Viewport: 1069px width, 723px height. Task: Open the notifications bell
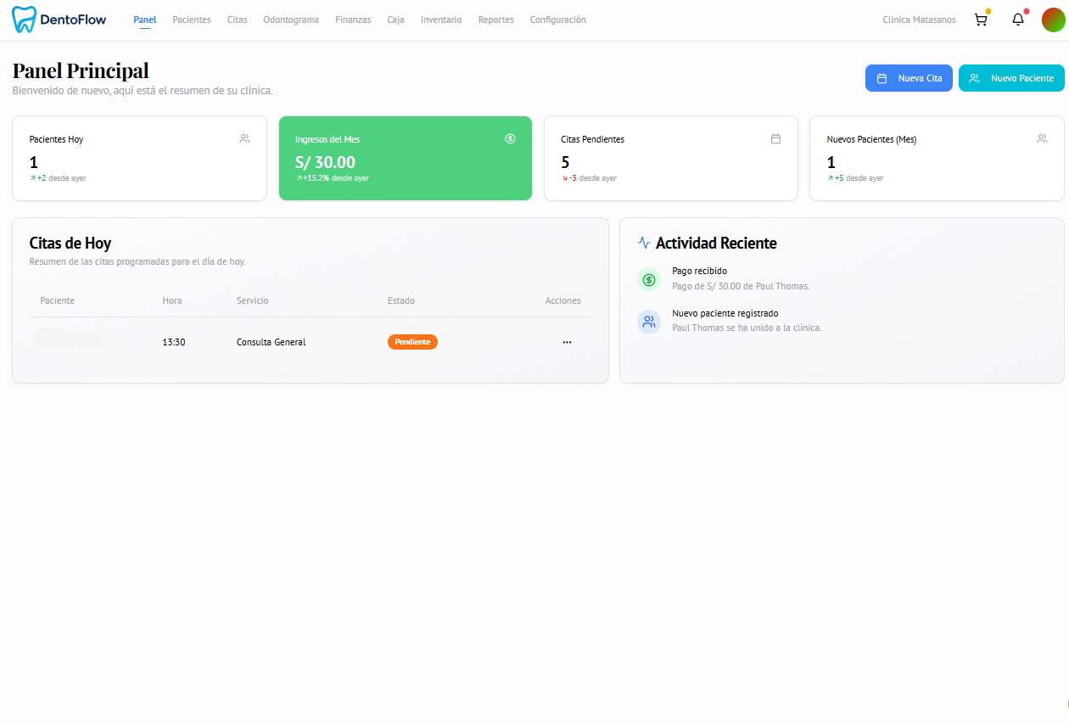click(1017, 19)
